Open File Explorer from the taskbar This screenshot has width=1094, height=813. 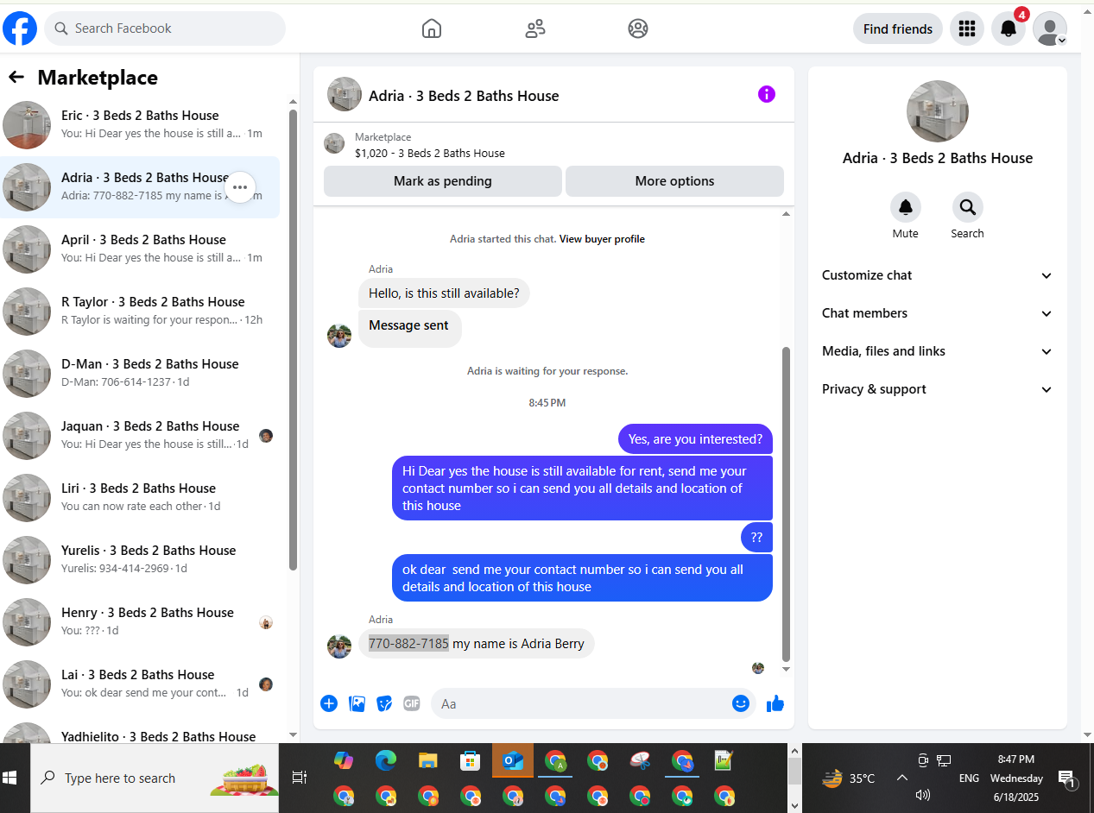(x=428, y=760)
